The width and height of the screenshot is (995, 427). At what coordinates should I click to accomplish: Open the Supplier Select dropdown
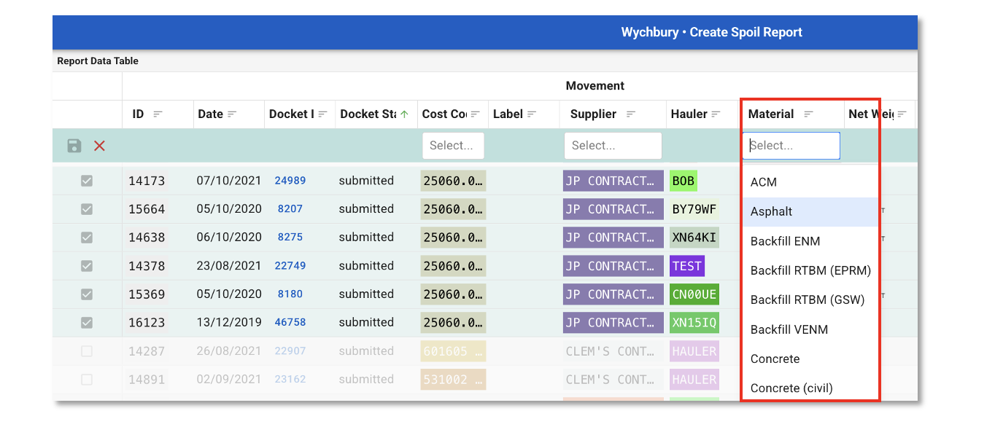[x=612, y=146]
